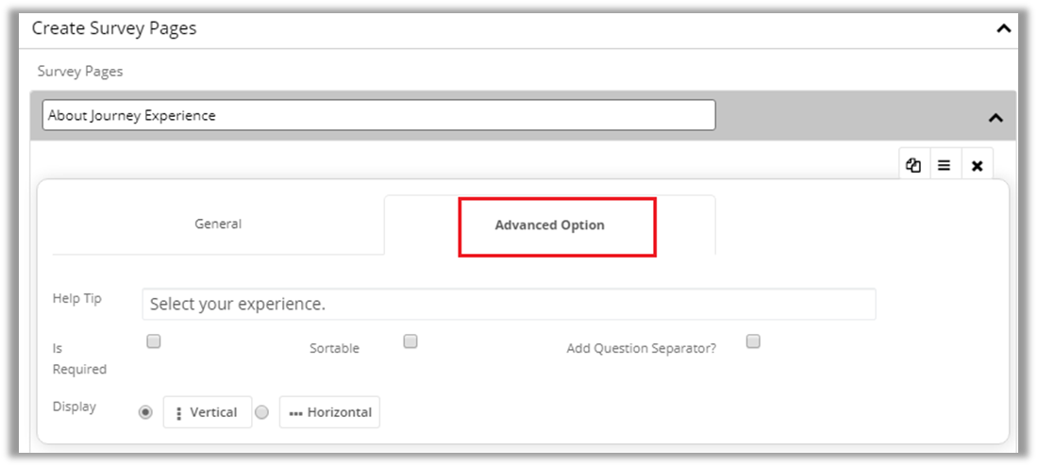1038x466 pixels.
Task: Click the Sortable label text
Action: (334, 348)
